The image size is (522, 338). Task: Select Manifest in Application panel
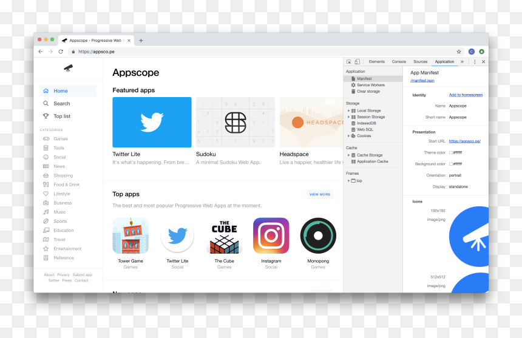373,79
